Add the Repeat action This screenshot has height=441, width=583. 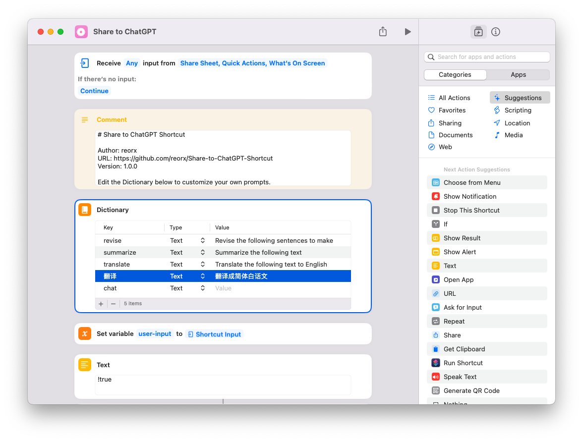pos(487,322)
